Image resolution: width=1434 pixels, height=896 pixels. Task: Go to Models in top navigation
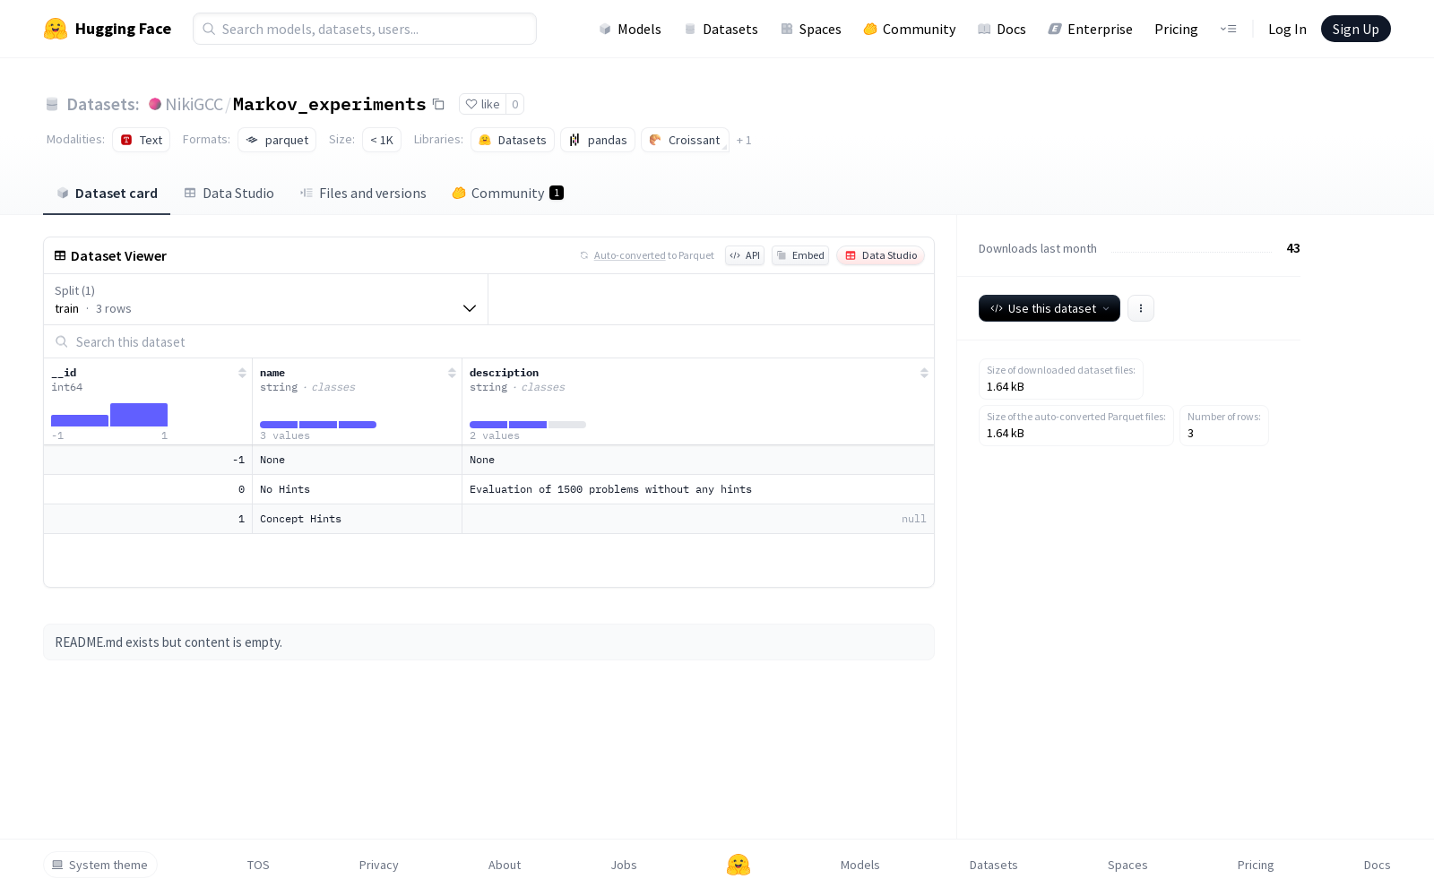pyautogui.click(x=630, y=29)
